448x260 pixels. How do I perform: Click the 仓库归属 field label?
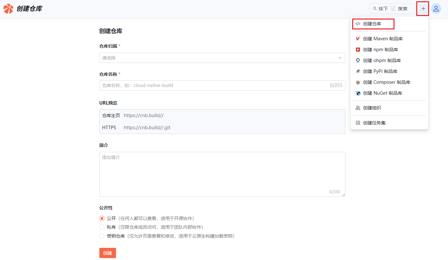[x=108, y=46]
